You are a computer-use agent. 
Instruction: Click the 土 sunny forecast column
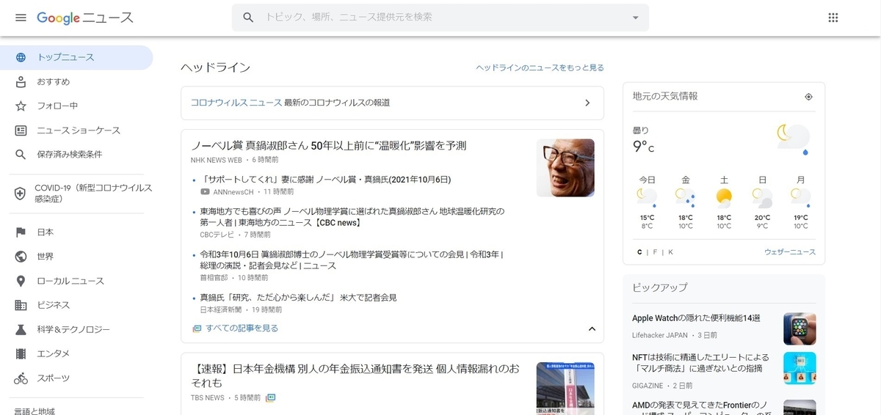(x=724, y=202)
